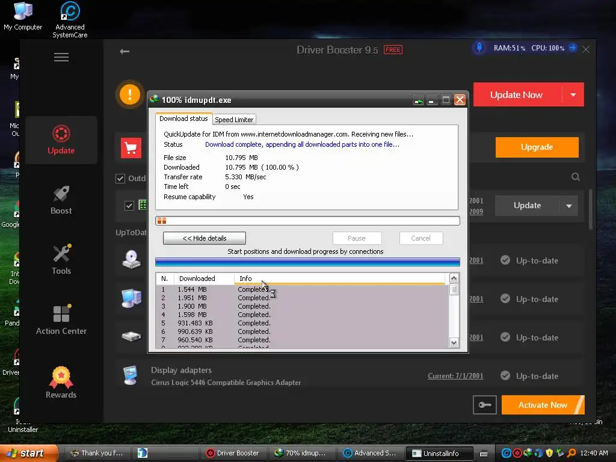
Task: Toggle the checkbox of the outdated driver row
Action: coord(129,206)
